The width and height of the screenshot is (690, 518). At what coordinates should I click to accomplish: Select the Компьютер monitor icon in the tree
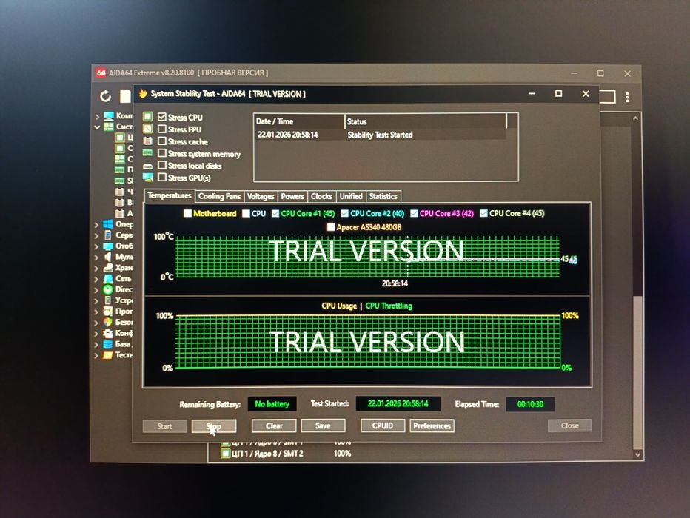[x=109, y=116]
